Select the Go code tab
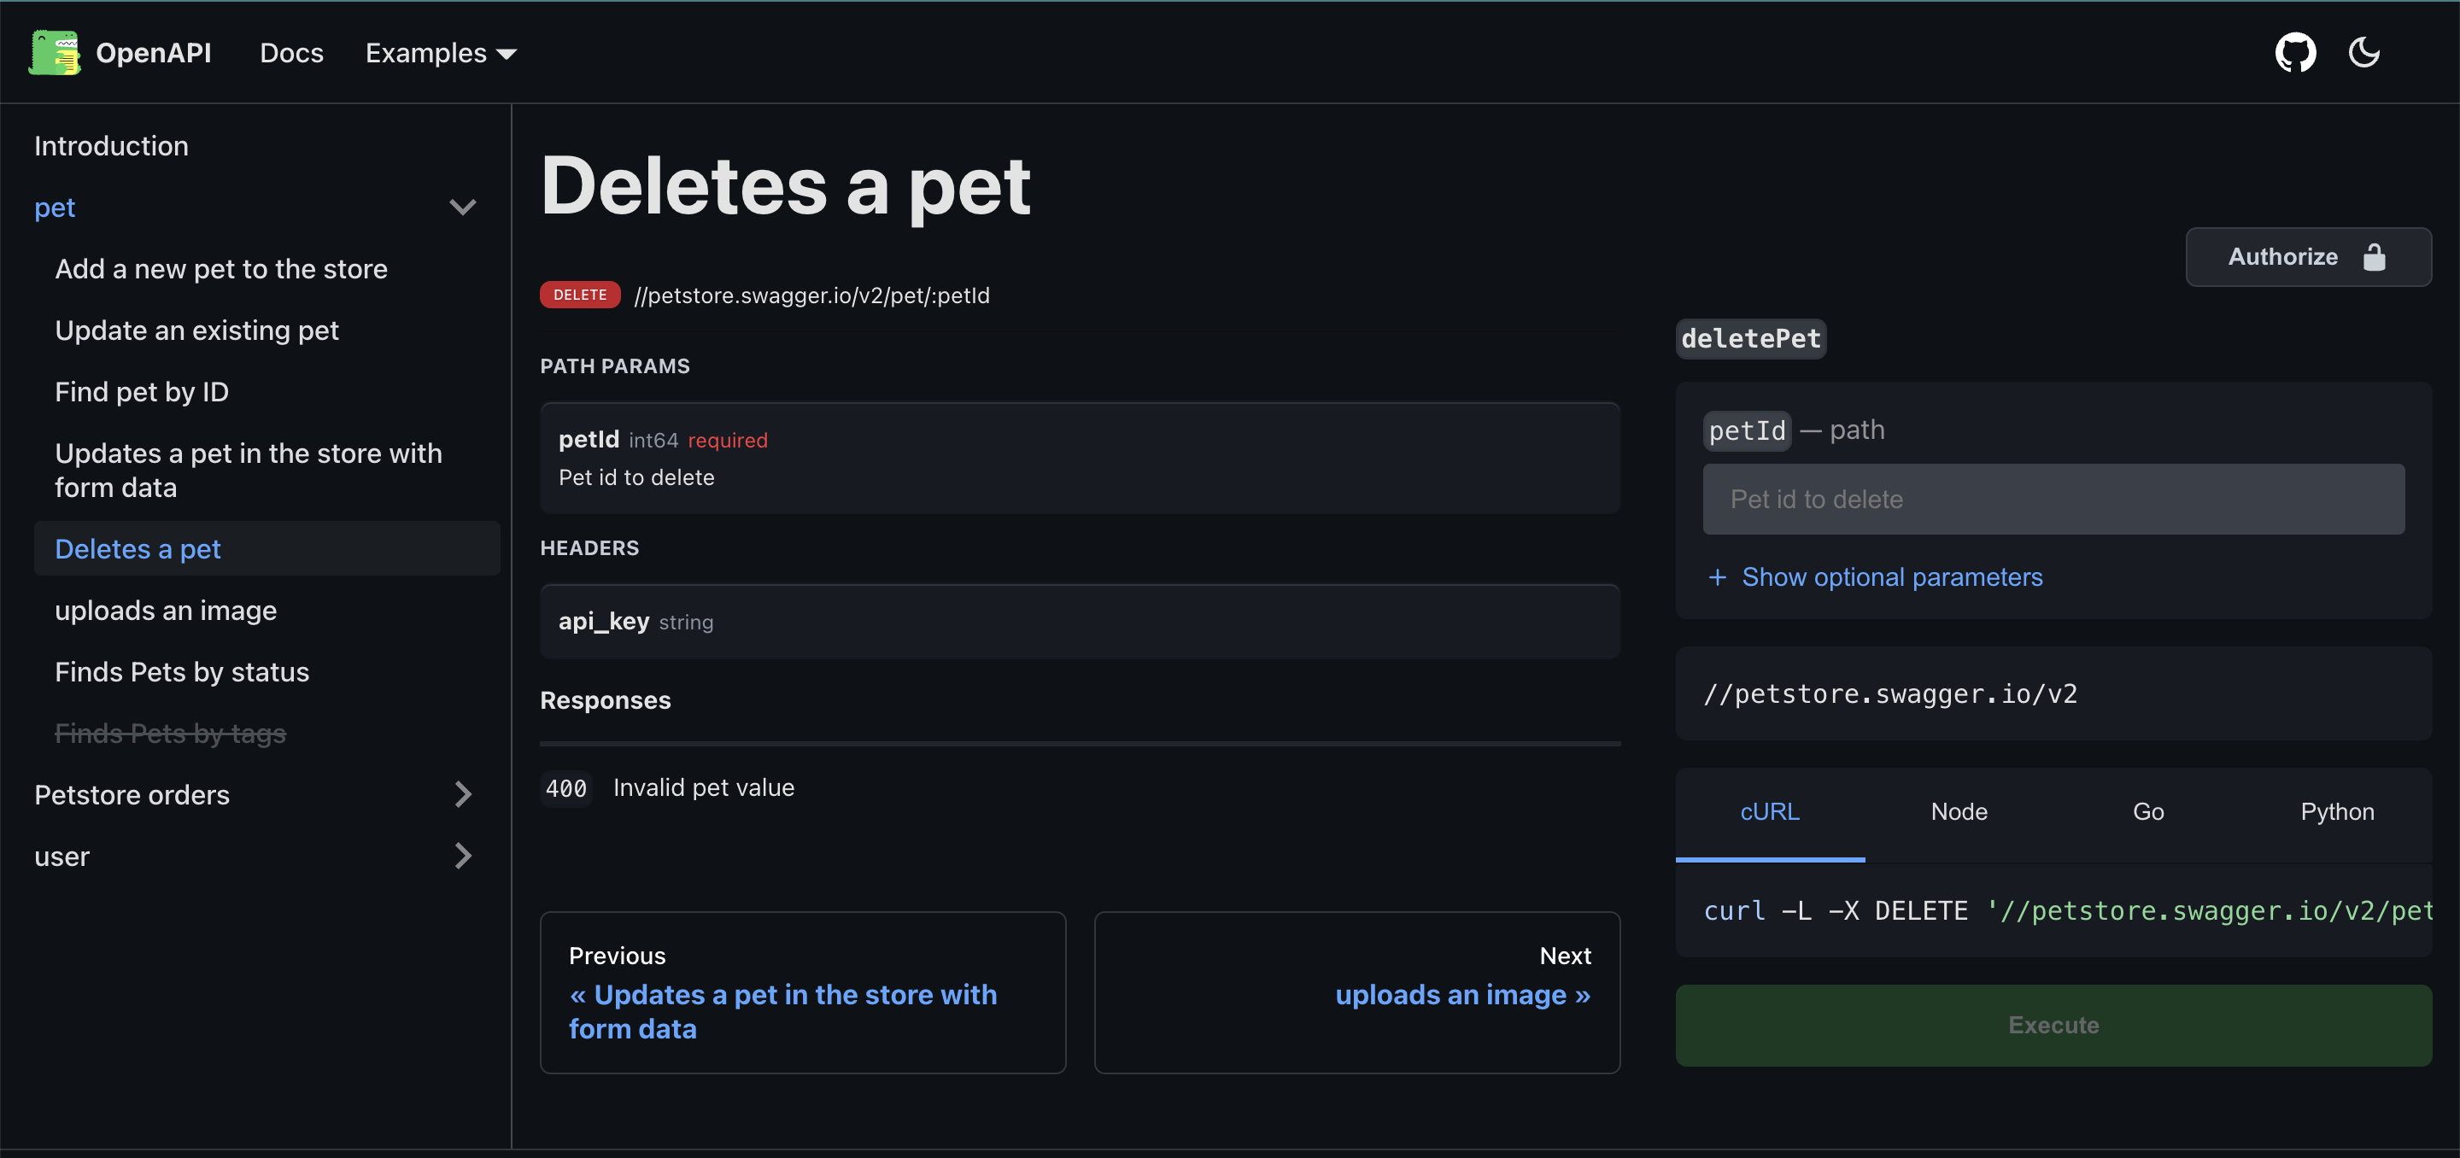The width and height of the screenshot is (2460, 1158). (2147, 811)
